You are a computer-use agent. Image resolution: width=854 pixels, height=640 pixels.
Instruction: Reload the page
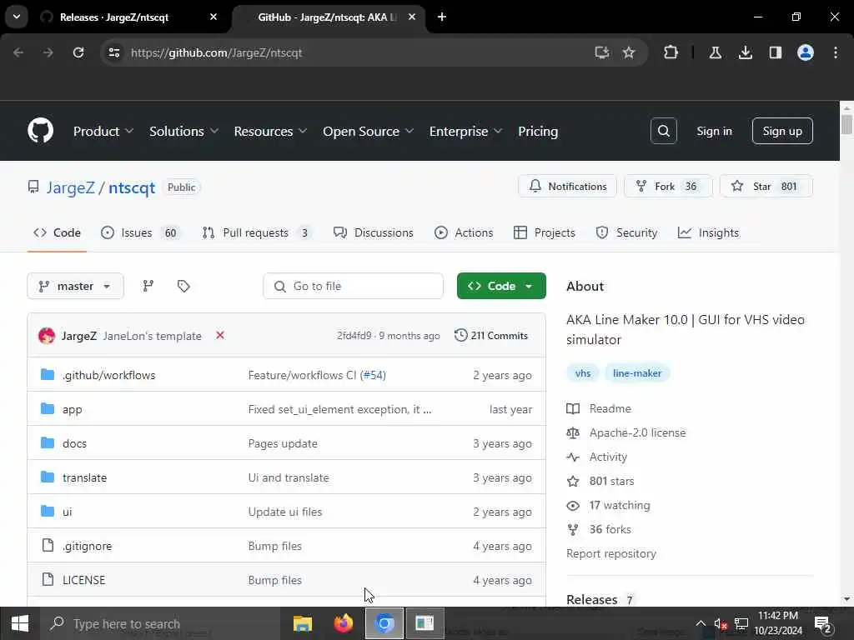pyautogui.click(x=78, y=52)
